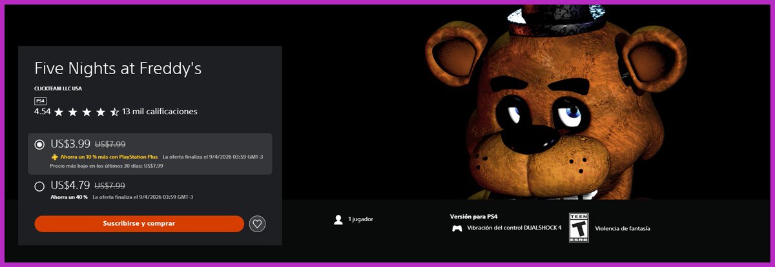This screenshot has height=267, width=775.
Task: Click the ESRB Teen rating badge
Action: pos(578,228)
